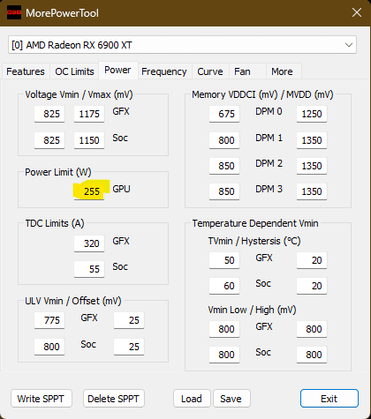The image size is (371, 419).
Task: Click the Exit button
Action: click(329, 399)
